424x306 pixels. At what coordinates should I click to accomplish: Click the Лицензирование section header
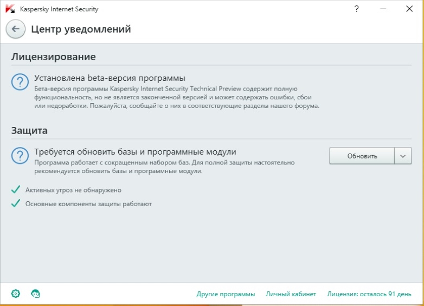click(x=54, y=57)
